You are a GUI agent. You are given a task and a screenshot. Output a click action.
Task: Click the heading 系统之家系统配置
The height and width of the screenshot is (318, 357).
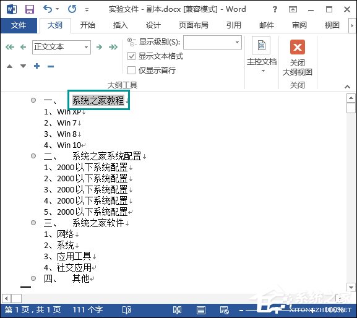coord(107,156)
